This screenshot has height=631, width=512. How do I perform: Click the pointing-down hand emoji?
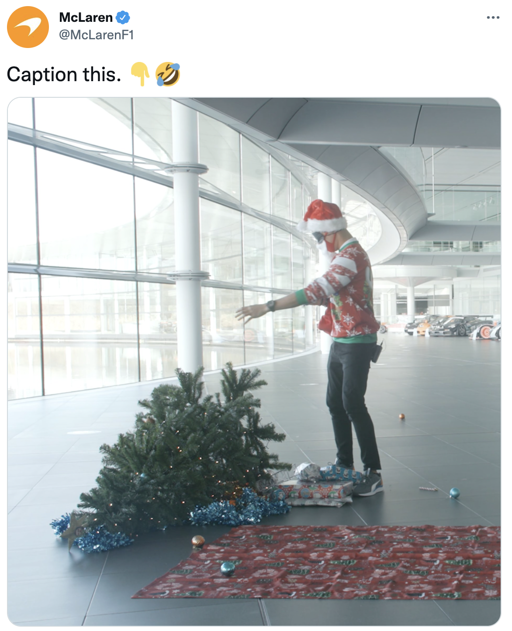pyautogui.click(x=140, y=74)
